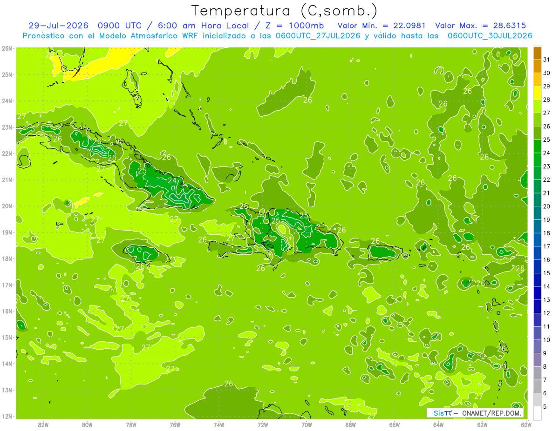Click the 21N latitude axis label

[7, 179]
